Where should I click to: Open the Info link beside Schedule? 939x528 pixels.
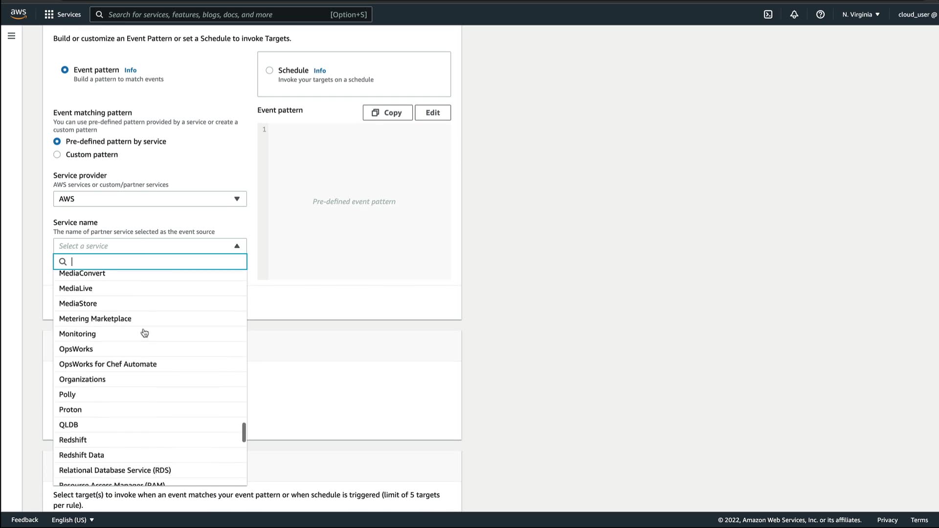319,70
